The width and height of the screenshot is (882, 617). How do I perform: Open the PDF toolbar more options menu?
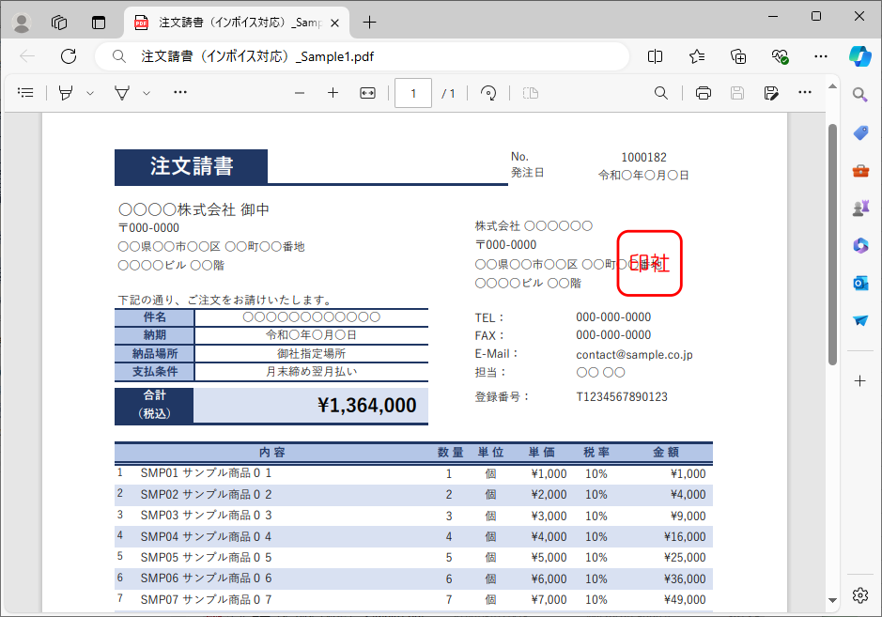pos(804,92)
